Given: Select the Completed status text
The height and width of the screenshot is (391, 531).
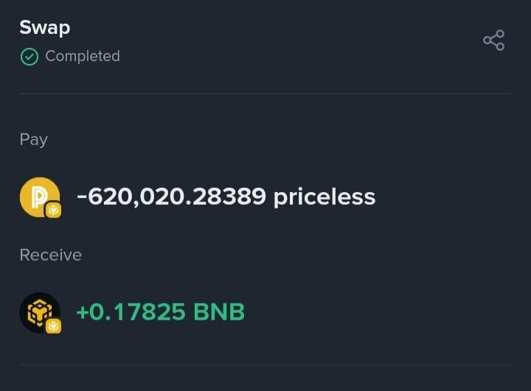Looking at the screenshot, I should [83, 57].
